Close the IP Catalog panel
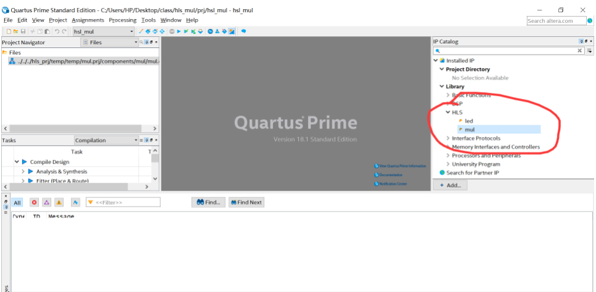Screen dimensions: 596x292 (591, 41)
